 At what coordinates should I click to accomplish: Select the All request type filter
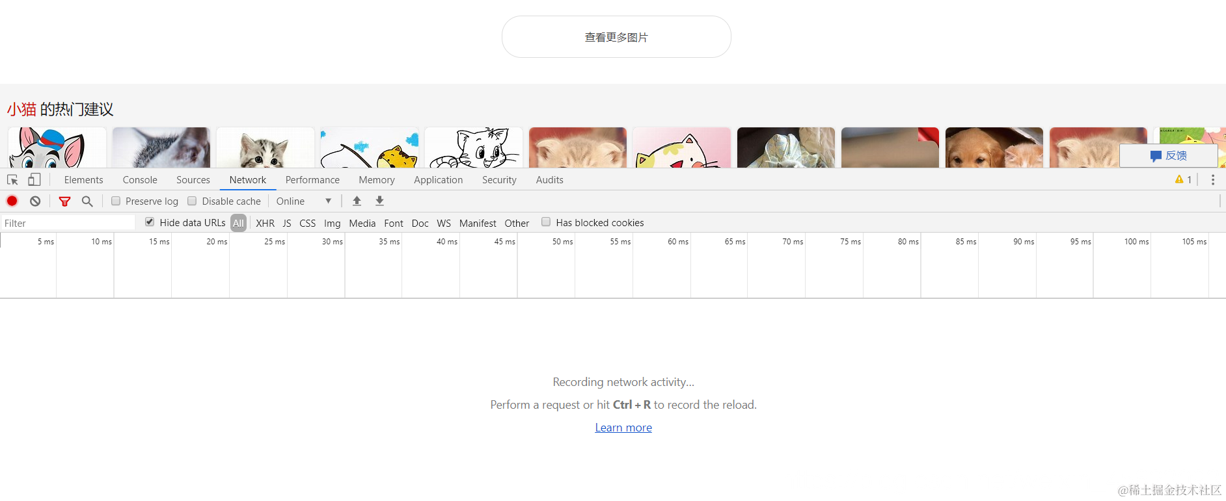238,223
